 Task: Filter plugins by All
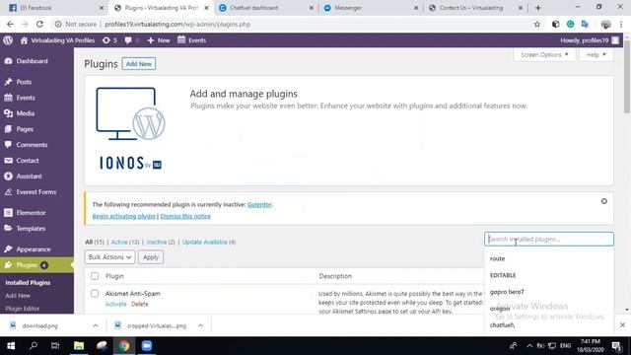click(x=95, y=242)
